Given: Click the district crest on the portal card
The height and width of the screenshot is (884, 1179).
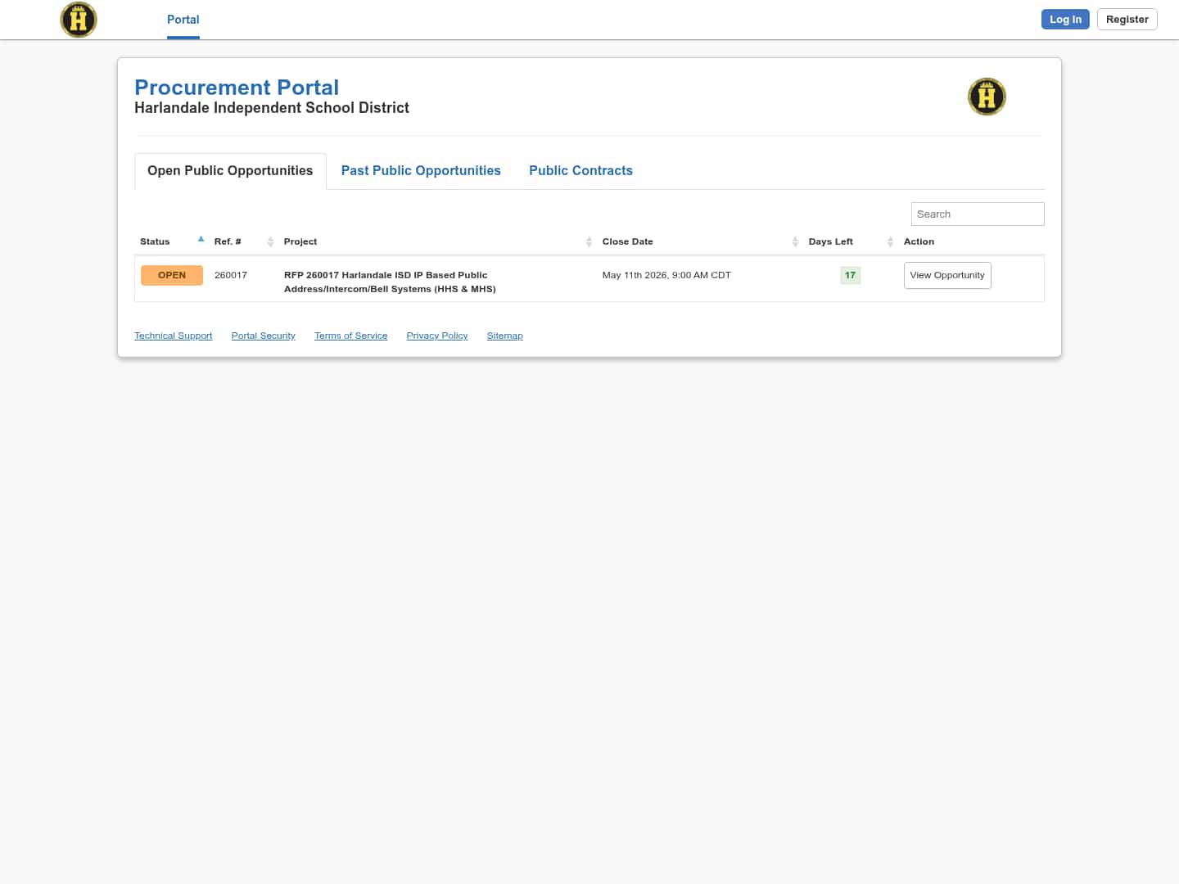Looking at the screenshot, I should point(987,97).
